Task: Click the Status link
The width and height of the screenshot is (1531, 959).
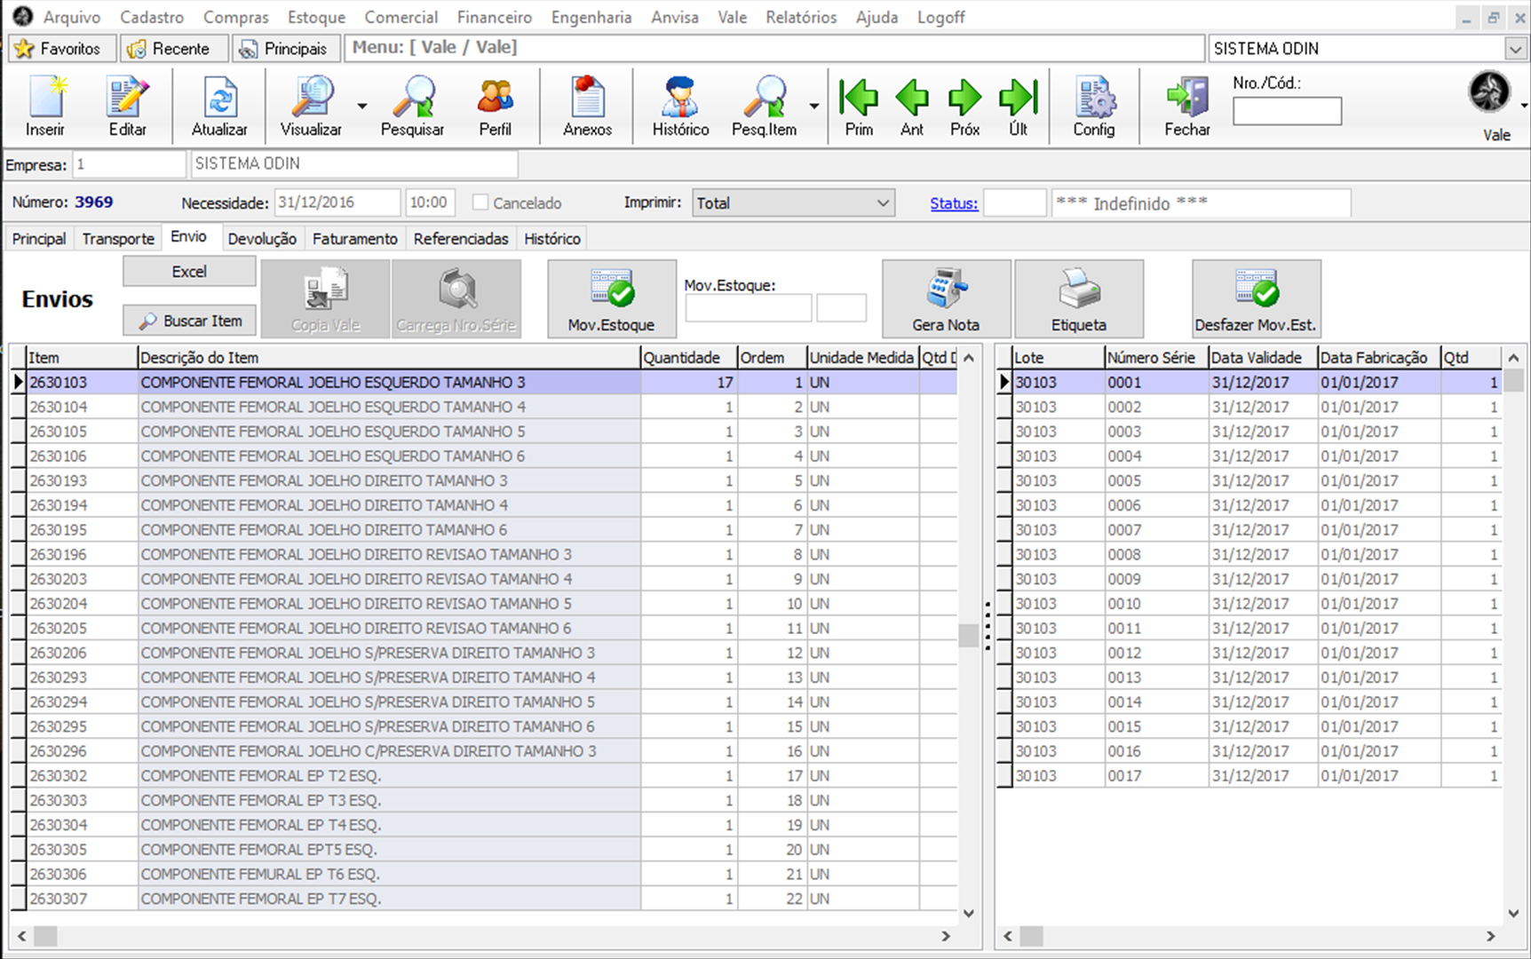Action: click(953, 203)
